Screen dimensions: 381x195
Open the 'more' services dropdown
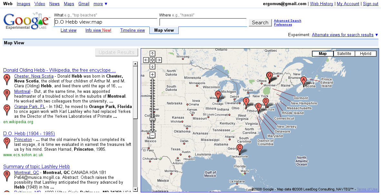tap(100, 4)
